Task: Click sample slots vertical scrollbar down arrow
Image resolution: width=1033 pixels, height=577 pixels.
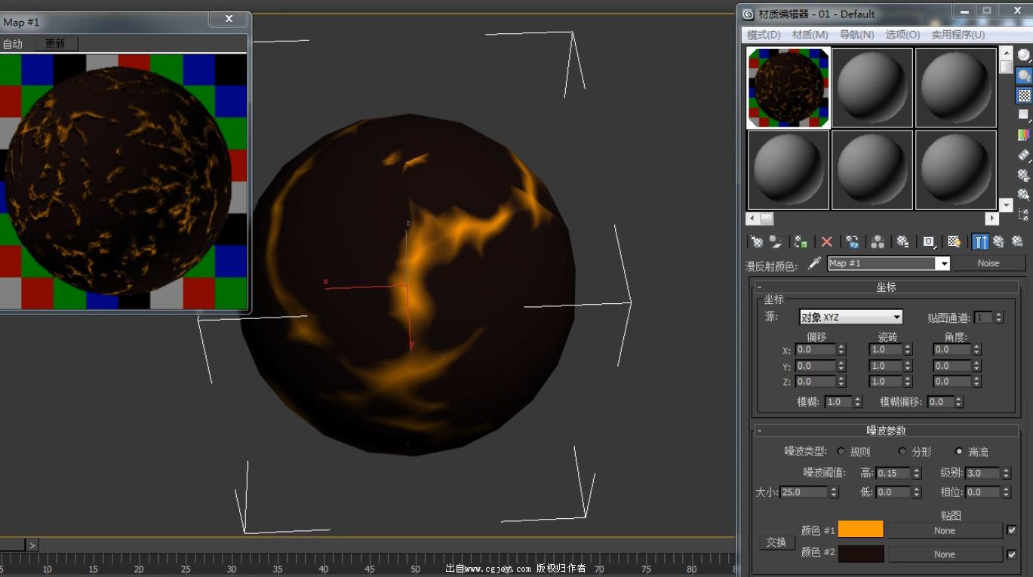Action: pos(1006,204)
